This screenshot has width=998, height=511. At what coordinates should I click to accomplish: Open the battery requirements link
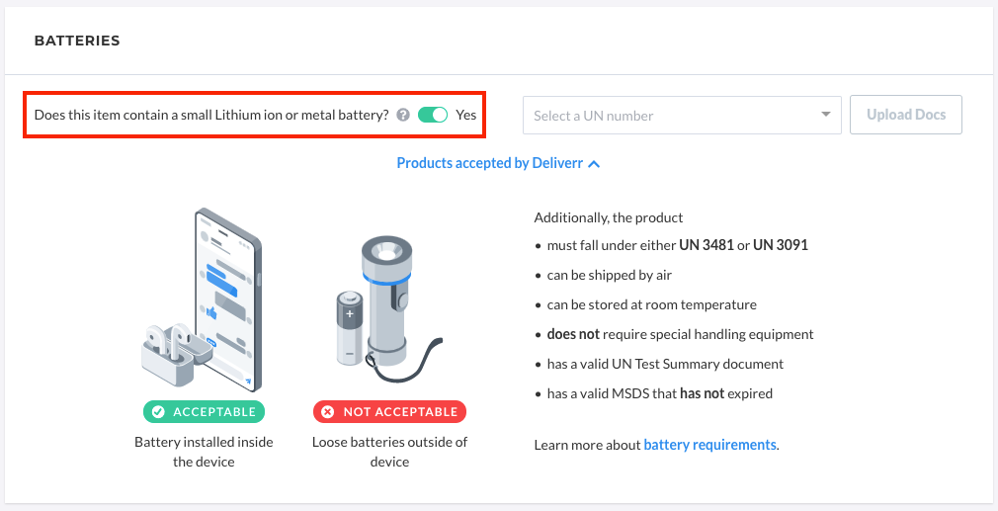[709, 445]
